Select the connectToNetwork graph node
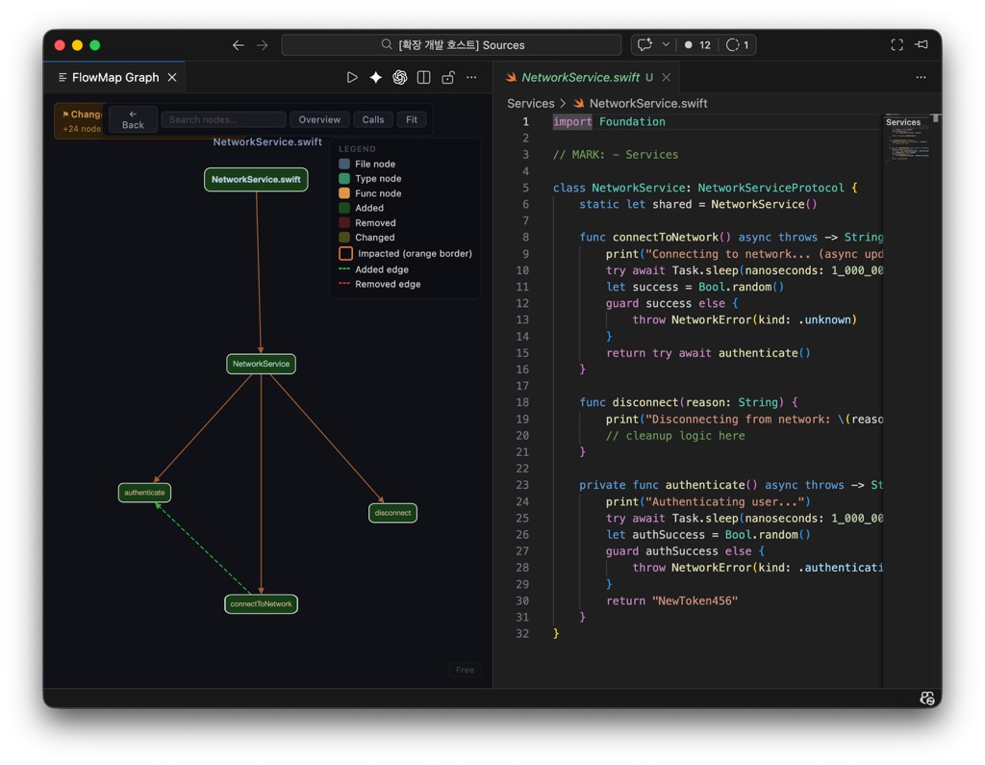This screenshot has width=985, height=765. click(261, 604)
